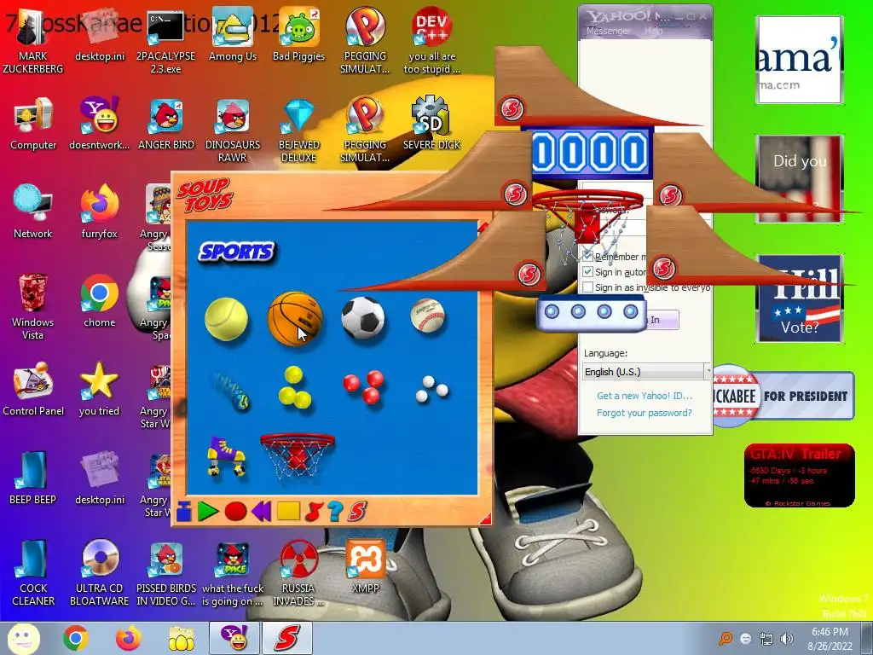Open the Network desktop icon
Screen dimensions: 873x655
(x=33, y=212)
